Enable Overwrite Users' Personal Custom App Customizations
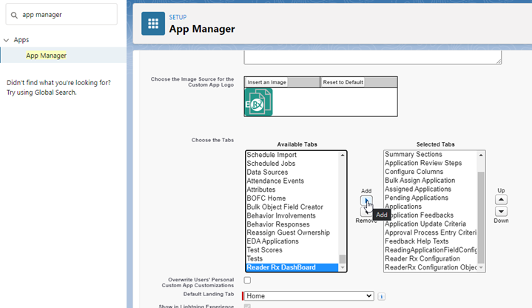The width and height of the screenshot is (532, 308). tap(247, 281)
